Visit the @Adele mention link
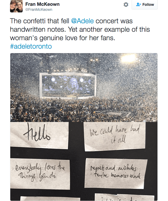The image size is (168, 201). [83, 21]
